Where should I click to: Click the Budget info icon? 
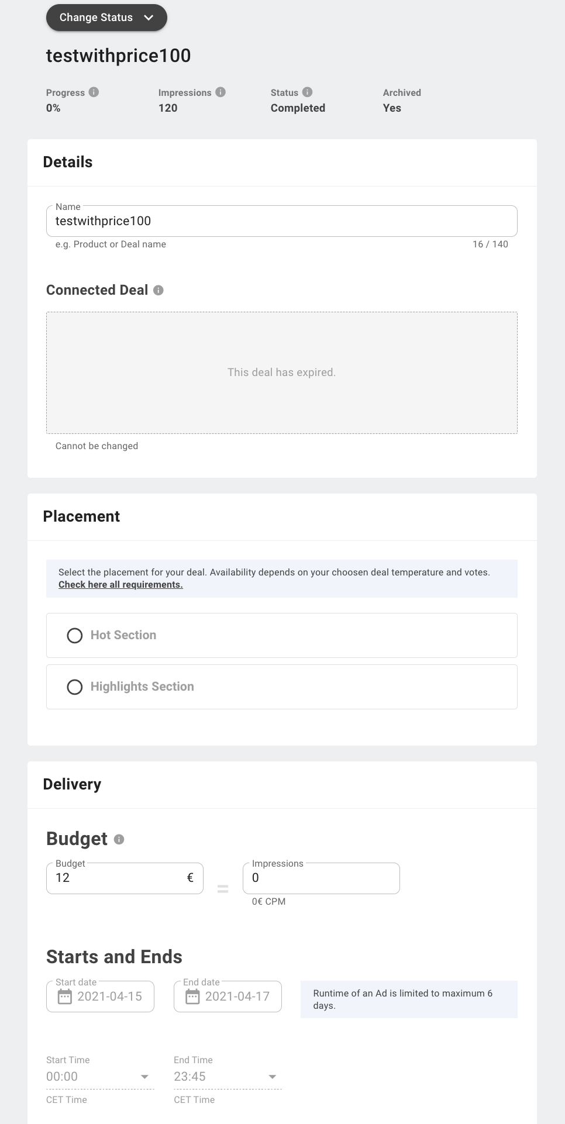coord(119,839)
